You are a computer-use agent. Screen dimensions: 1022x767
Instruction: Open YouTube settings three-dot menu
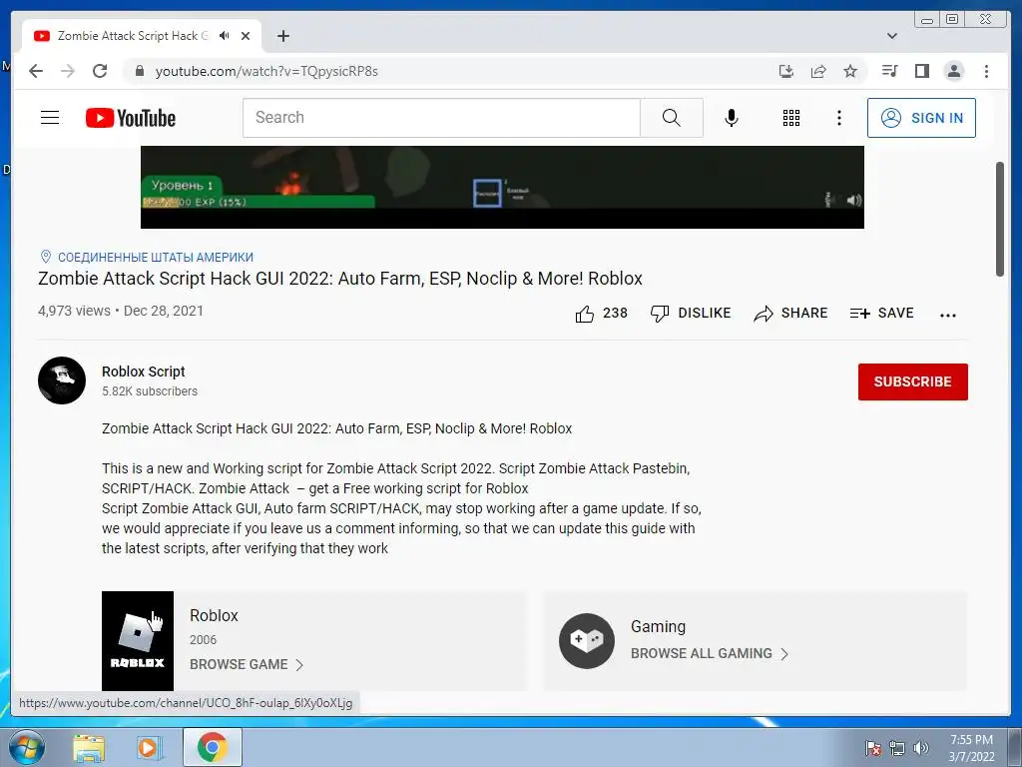point(838,118)
